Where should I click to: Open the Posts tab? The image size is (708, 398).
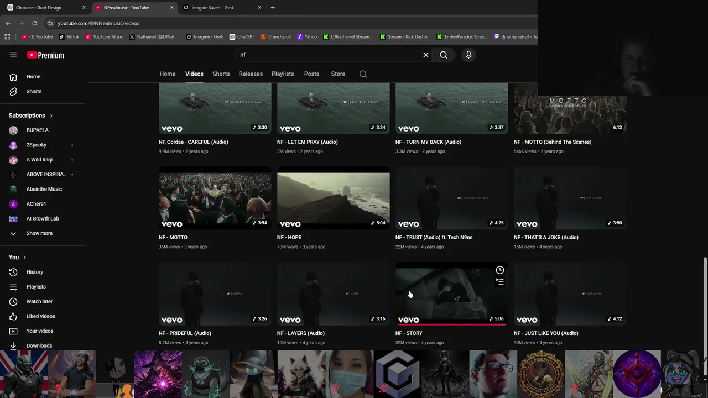[311, 74]
